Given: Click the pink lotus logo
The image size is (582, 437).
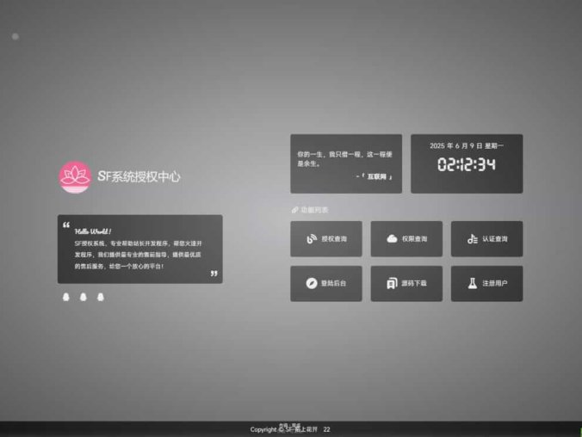Looking at the screenshot, I should [x=75, y=177].
